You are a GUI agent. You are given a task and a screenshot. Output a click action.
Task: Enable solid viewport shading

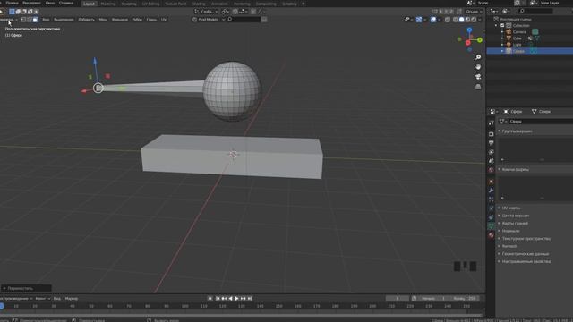coord(462,20)
